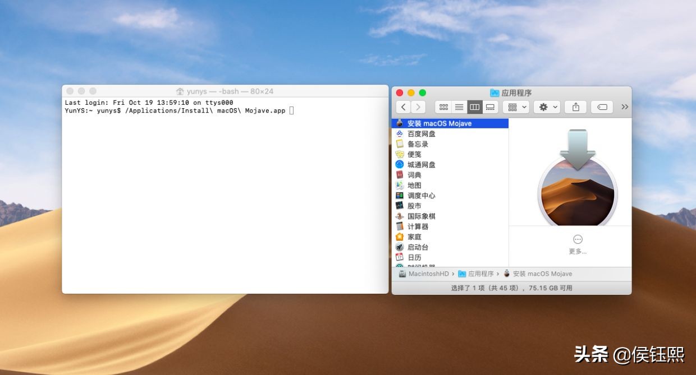The width and height of the screenshot is (696, 375).
Task: Expand the toolbar overflow chevron
Action: pyautogui.click(x=625, y=107)
